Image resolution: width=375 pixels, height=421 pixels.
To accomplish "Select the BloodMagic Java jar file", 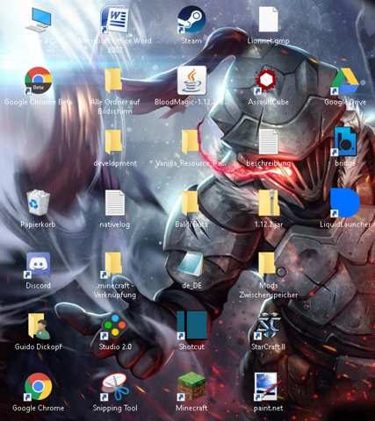I will tap(191, 81).
